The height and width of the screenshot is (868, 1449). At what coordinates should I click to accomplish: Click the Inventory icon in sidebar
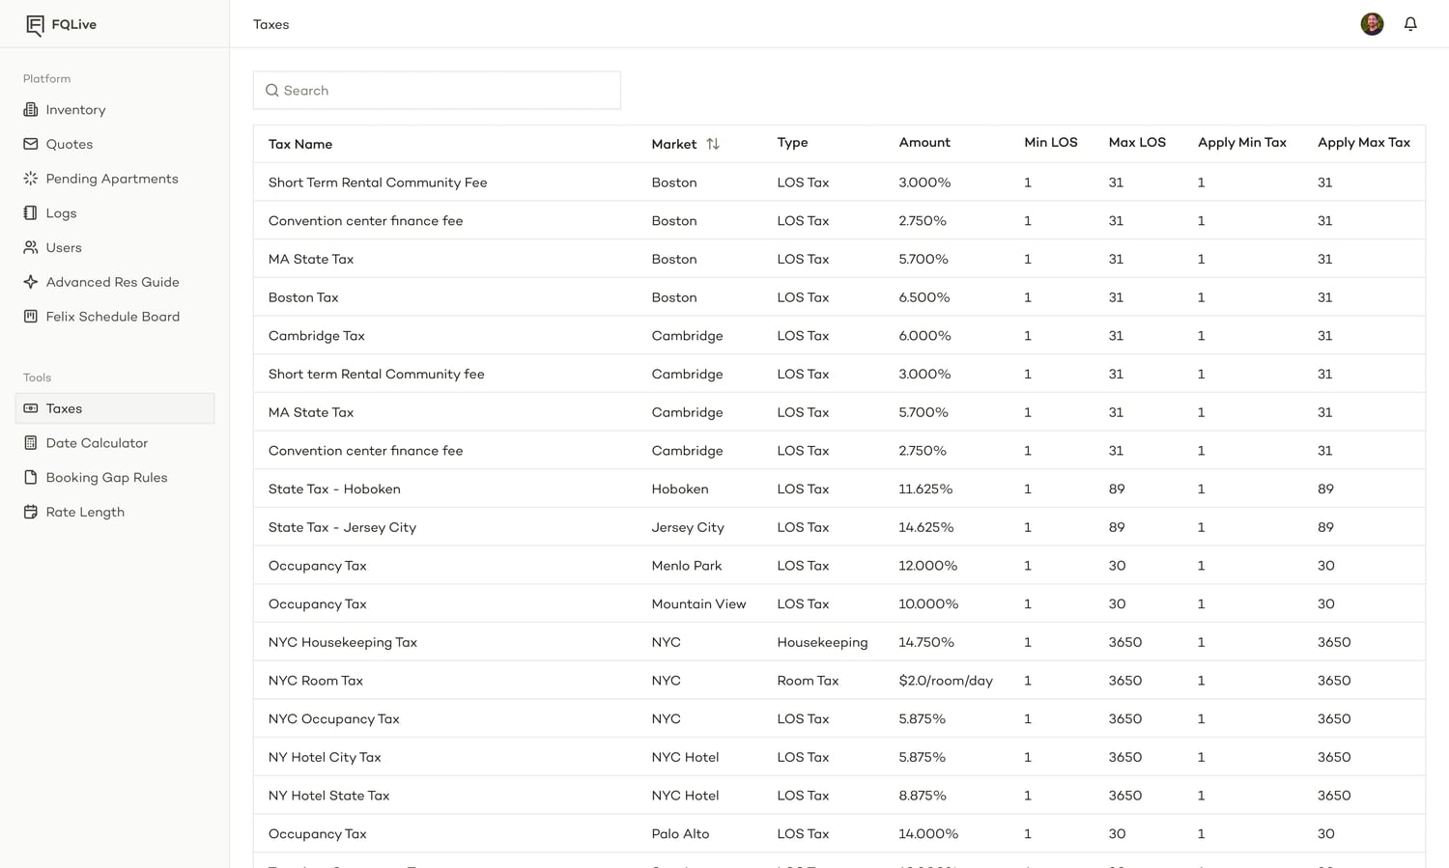[31, 109]
